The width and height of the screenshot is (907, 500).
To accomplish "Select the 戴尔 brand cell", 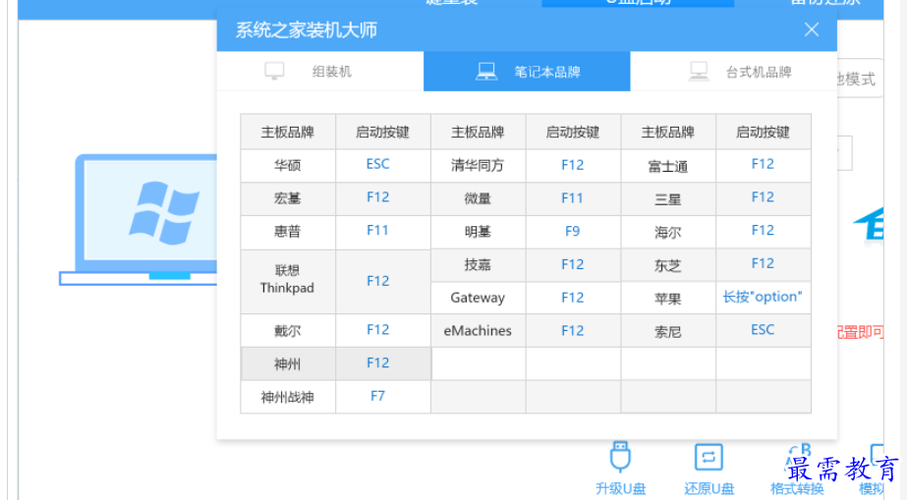I will click(288, 331).
